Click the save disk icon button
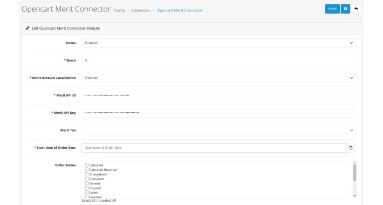This screenshot has height=205, width=383. point(345,9)
